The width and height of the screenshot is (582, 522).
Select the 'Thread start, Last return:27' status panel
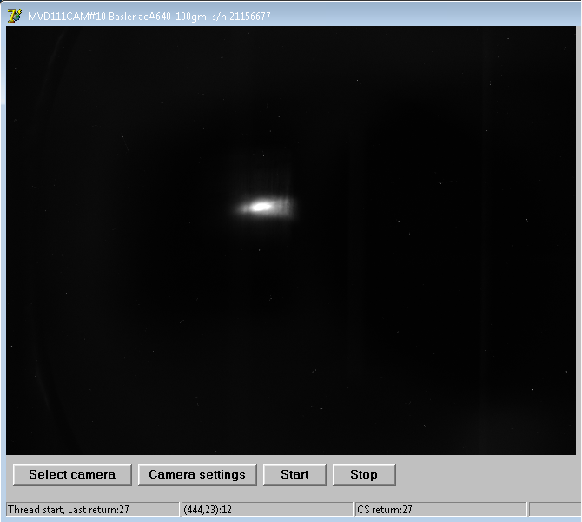pyautogui.click(x=91, y=509)
